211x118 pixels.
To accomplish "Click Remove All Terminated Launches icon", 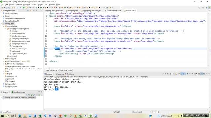I will [x=171, y=74].
